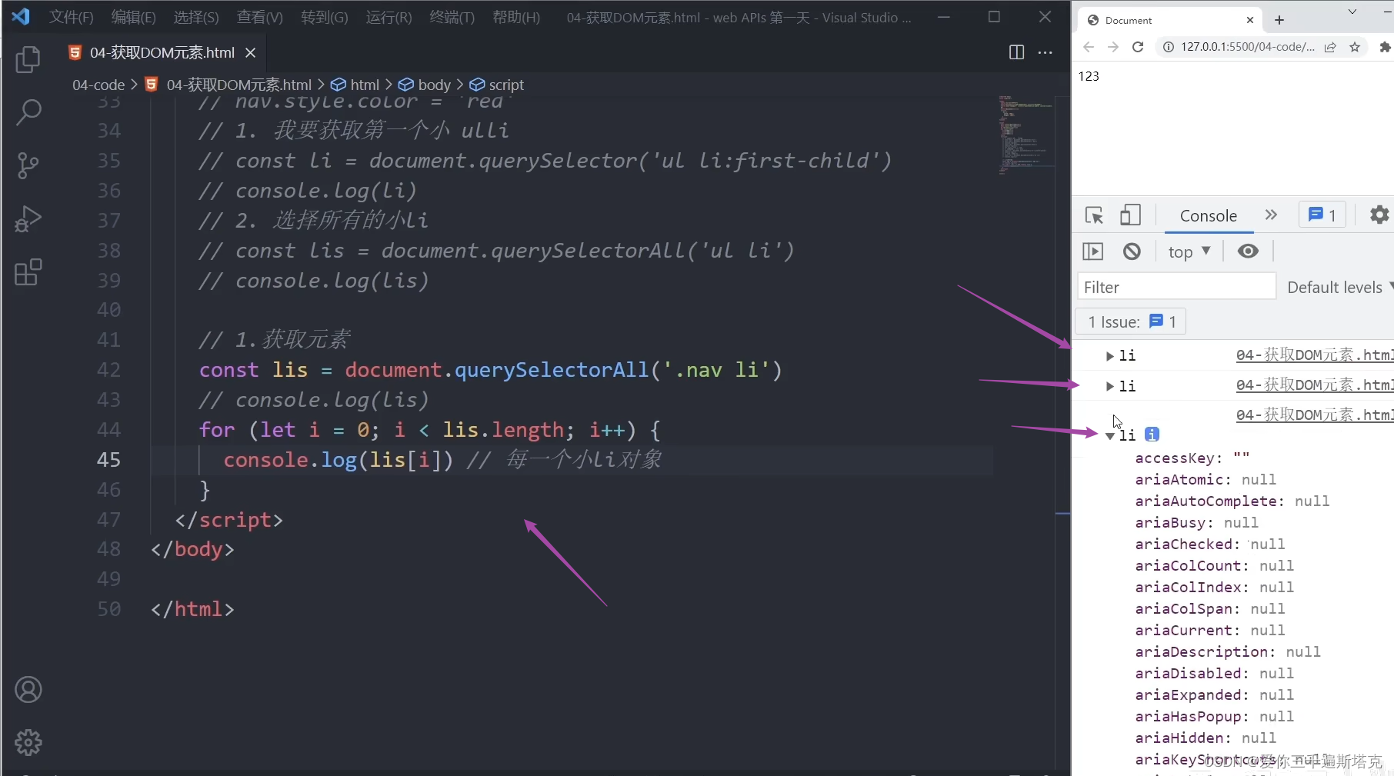
Task: Open the 编辑(E) menu
Action: click(134, 17)
